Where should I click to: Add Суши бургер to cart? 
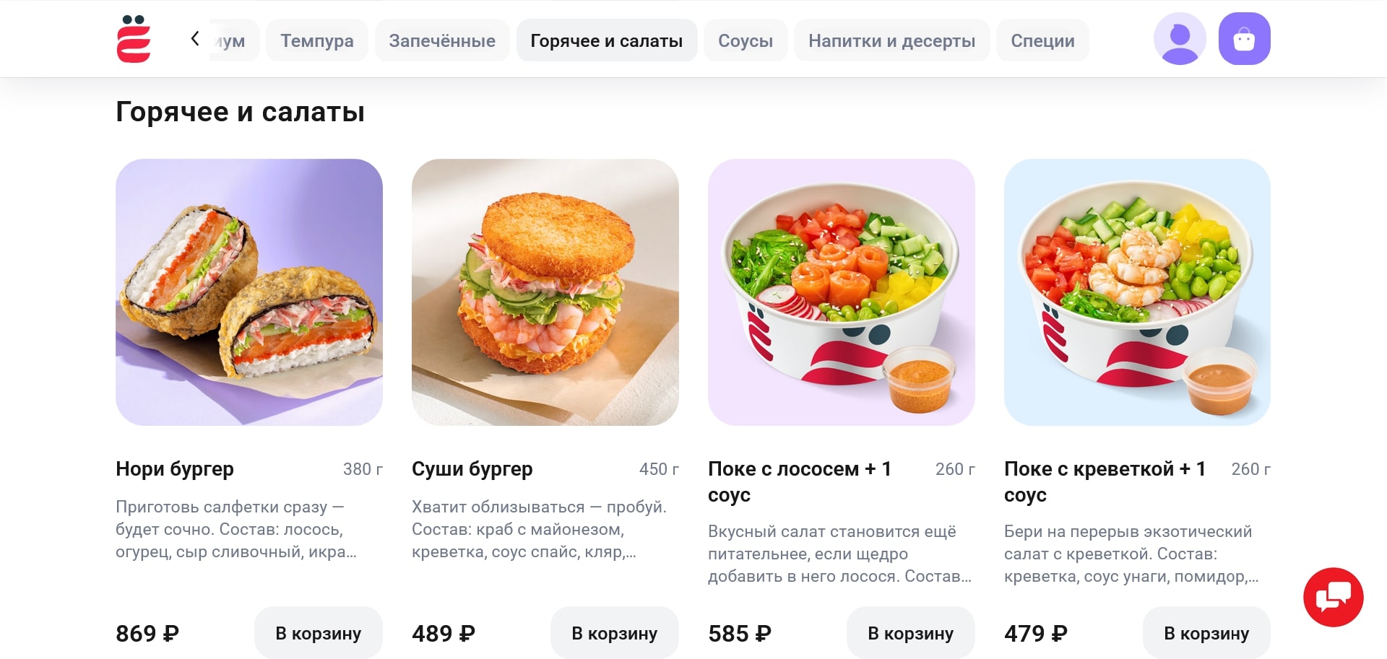(615, 633)
